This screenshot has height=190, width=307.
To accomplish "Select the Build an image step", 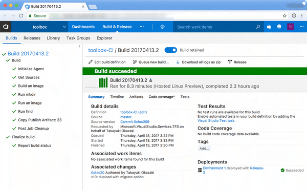I will point(31,86).
